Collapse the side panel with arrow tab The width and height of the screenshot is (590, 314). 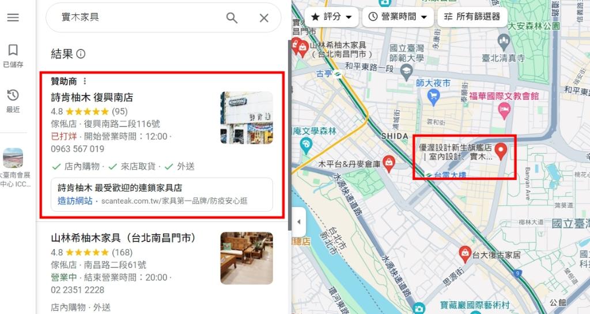coord(299,221)
